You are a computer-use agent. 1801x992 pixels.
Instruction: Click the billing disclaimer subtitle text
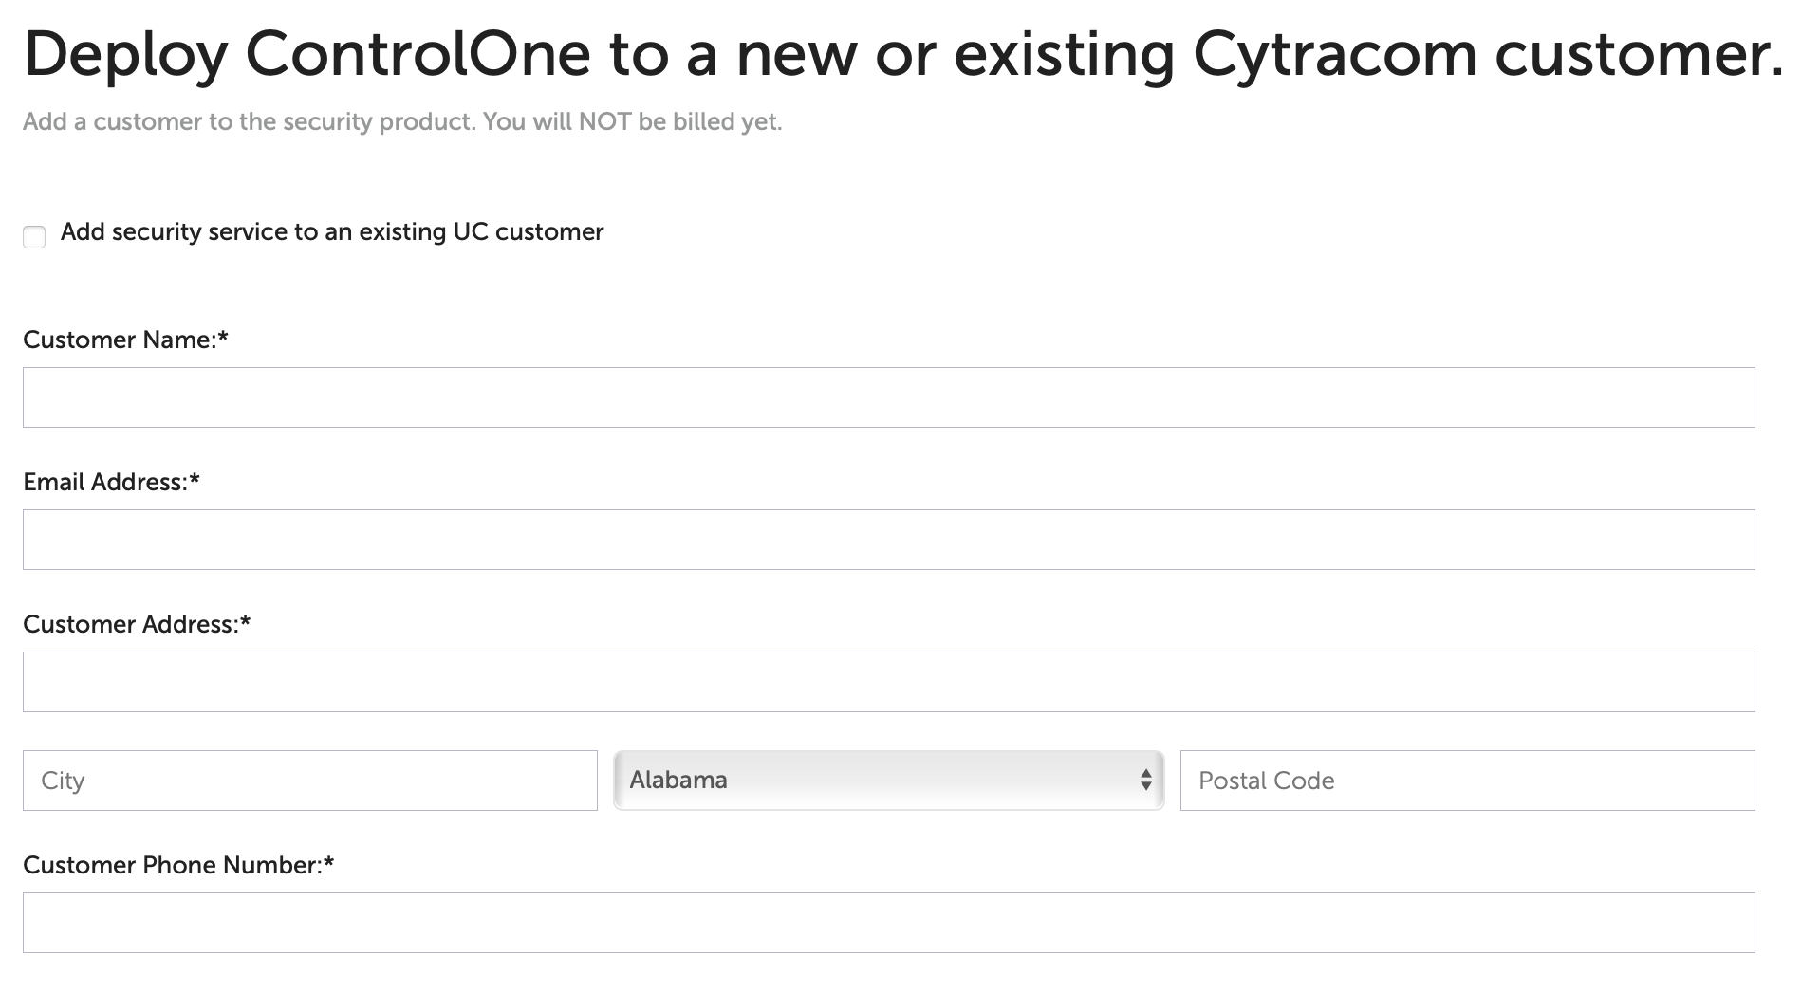pos(404,121)
